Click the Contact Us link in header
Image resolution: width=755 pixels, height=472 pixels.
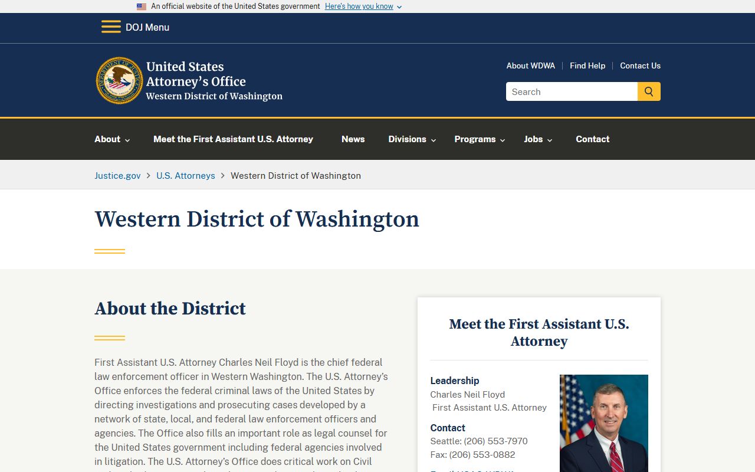point(640,65)
